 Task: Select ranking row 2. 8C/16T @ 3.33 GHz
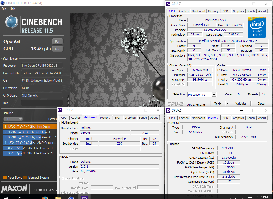pos(30,132)
